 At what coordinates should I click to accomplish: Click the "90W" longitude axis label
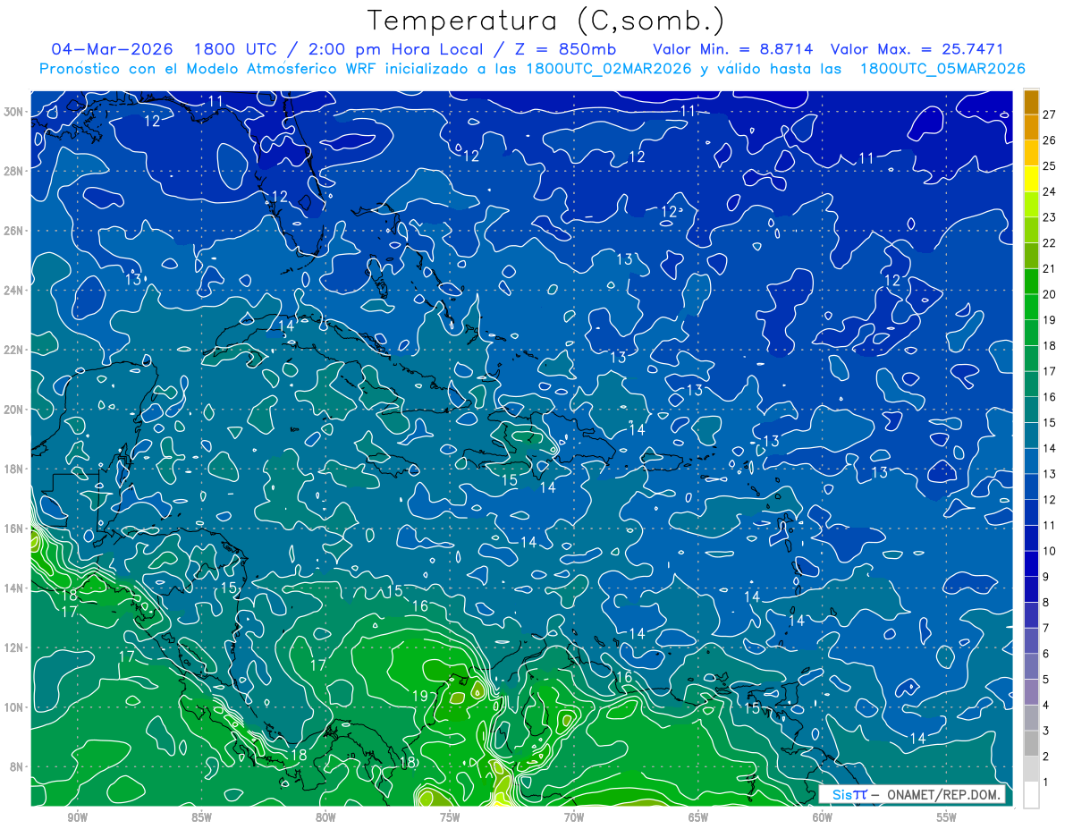77,817
